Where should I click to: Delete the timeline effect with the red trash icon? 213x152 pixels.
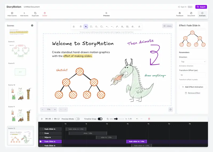(x=149, y=119)
